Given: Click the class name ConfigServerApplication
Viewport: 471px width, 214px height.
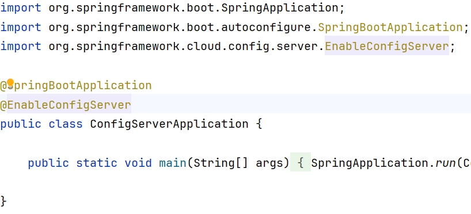Looking at the screenshot, I should tap(169, 124).
